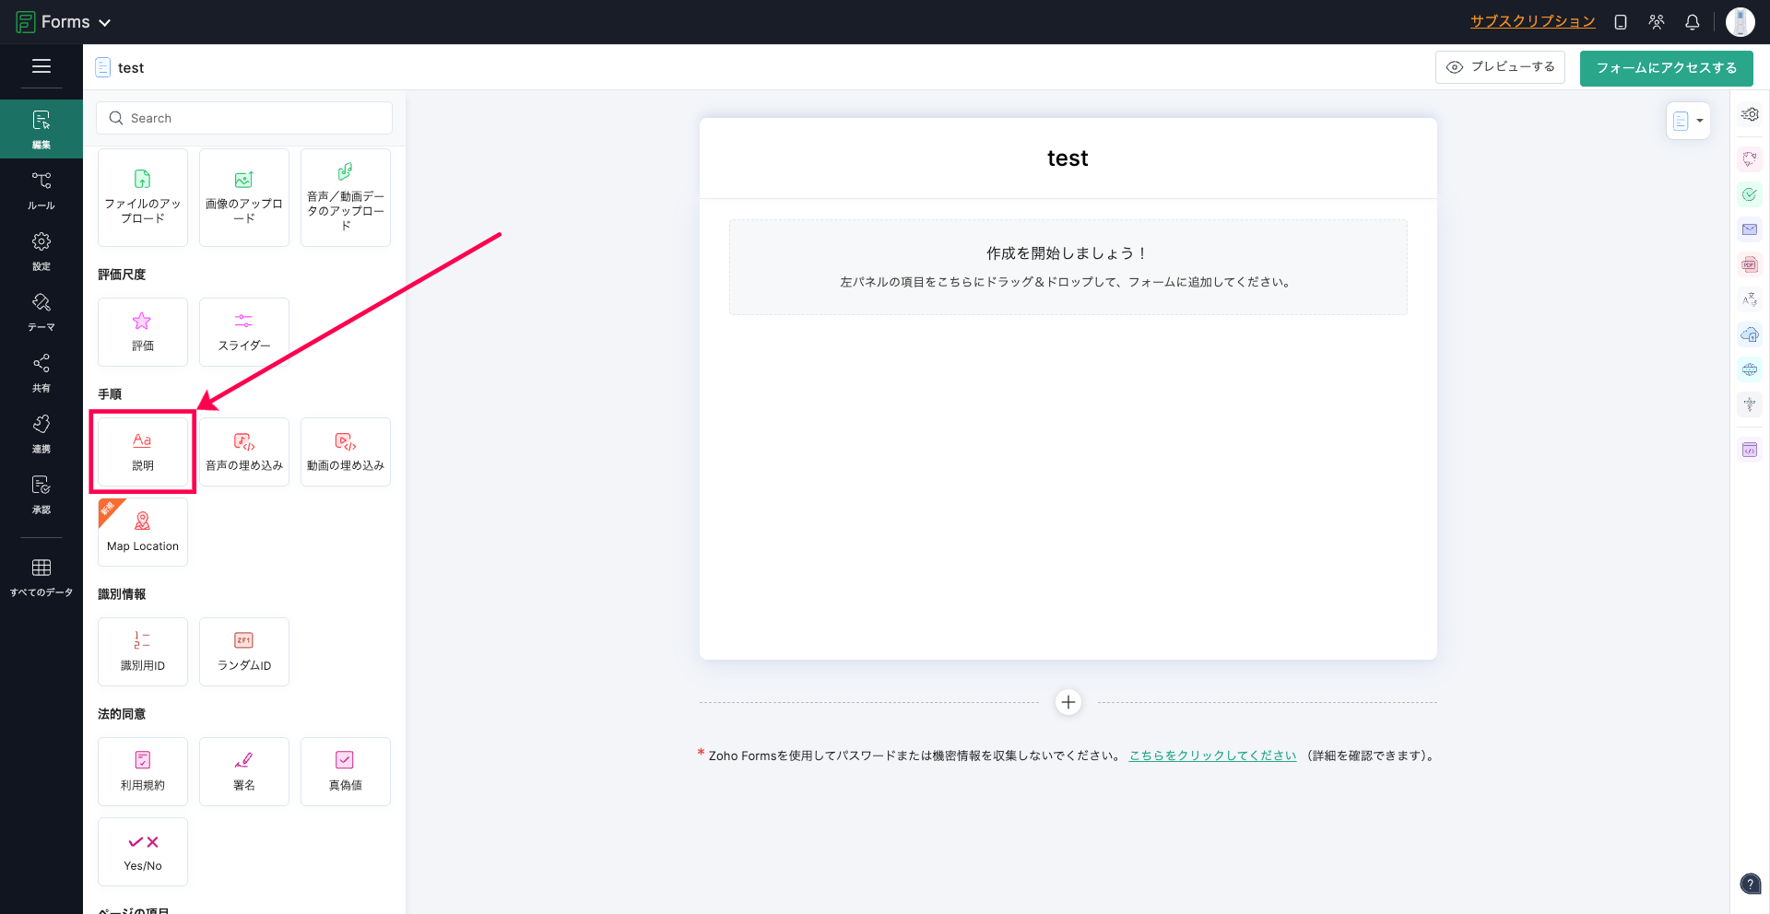Add the 説明 description field
This screenshot has width=1770, height=914.
point(142,451)
